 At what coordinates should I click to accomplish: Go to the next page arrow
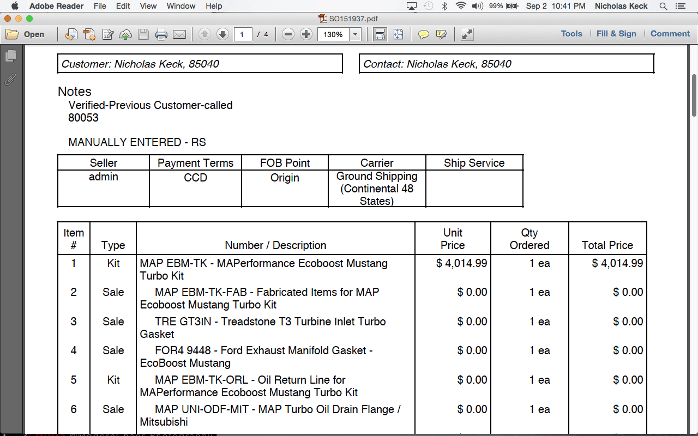tap(222, 34)
